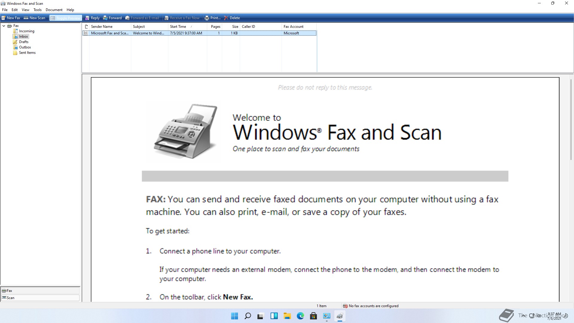The height and width of the screenshot is (323, 574).
Task: Collapse the Fax tree node arrow
Action: pos(4,26)
